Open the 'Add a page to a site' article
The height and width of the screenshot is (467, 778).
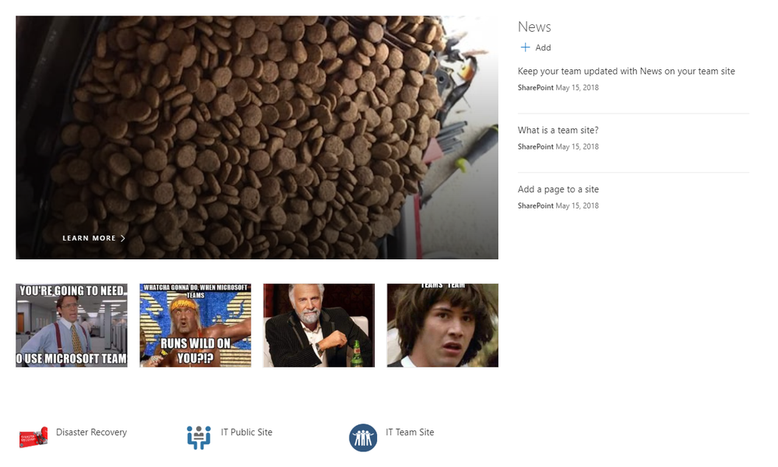[x=558, y=189]
